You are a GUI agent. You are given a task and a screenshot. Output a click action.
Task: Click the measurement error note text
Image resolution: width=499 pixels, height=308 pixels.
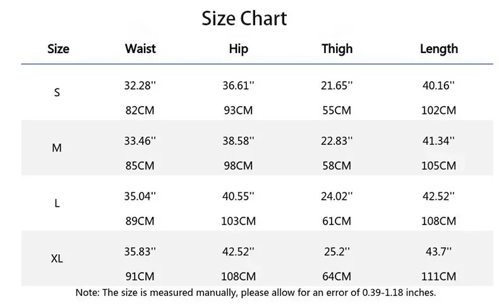pyautogui.click(x=256, y=292)
